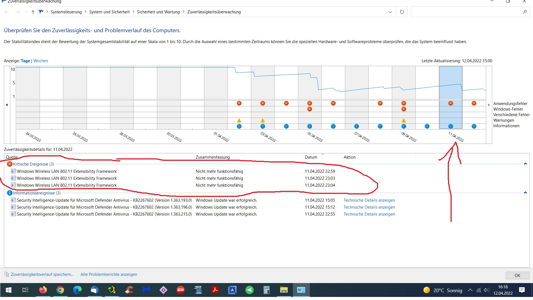The height and width of the screenshot is (300, 533).
Task: Open the address bar history dropdown
Action: coord(390,12)
